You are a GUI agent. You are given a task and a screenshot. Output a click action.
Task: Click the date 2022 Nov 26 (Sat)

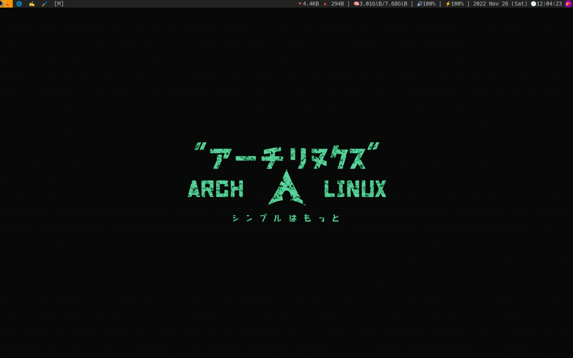point(500,4)
